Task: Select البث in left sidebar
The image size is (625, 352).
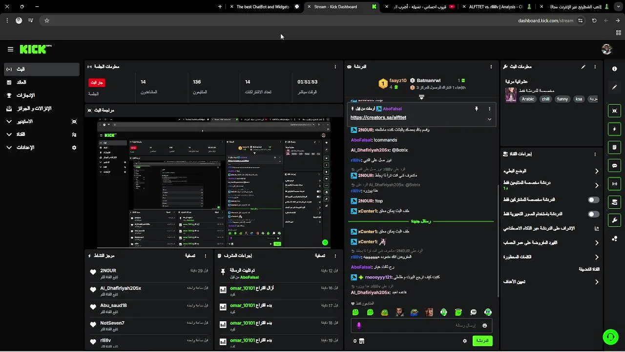Action: [x=41, y=69]
